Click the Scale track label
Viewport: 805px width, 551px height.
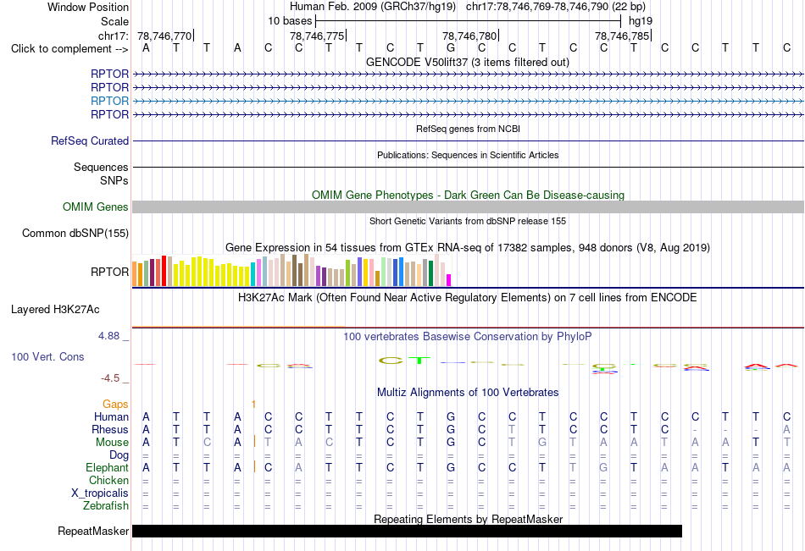point(114,21)
